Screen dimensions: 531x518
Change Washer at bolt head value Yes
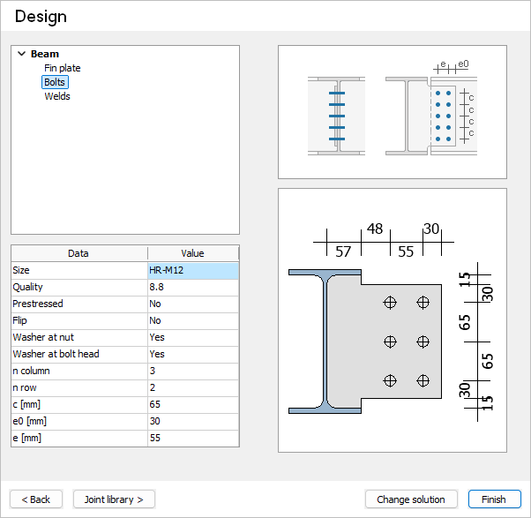pyautogui.click(x=193, y=354)
